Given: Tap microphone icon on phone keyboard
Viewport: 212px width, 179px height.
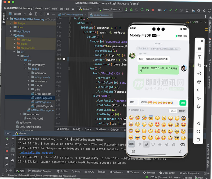Looking at the screenshot, I should tap(180, 152).
